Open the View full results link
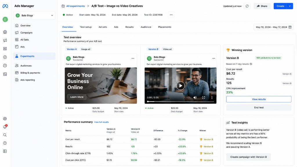This screenshot has width=297, height=167. 101,122
